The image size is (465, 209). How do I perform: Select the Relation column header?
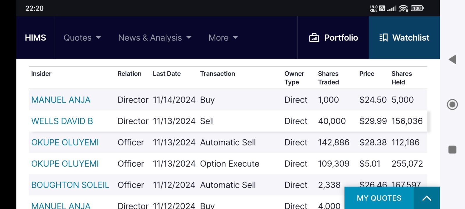129,74
